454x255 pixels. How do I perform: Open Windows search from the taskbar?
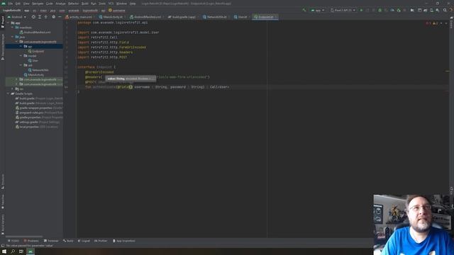(13, 251)
